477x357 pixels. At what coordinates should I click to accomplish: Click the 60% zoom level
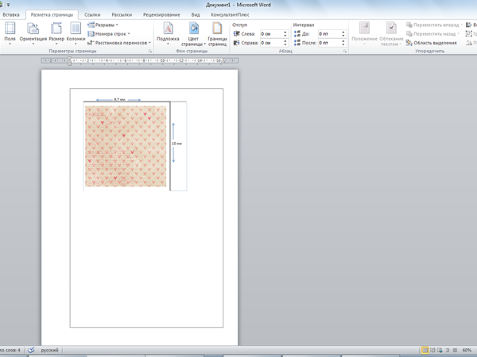467,350
